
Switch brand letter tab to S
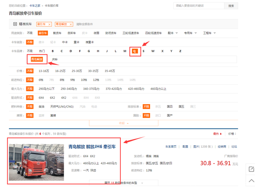(x=144, y=51)
